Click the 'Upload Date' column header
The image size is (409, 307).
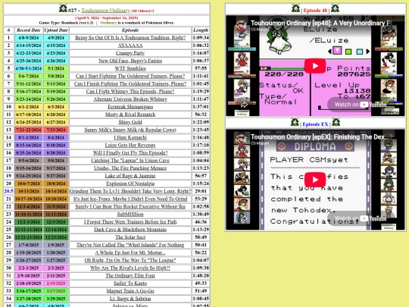click(56, 30)
